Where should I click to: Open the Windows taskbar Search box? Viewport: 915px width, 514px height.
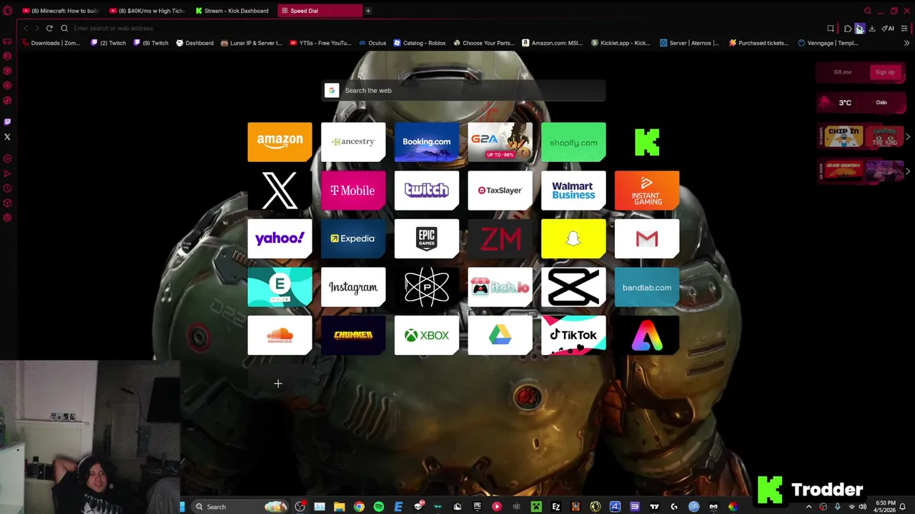(x=239, y=507)
